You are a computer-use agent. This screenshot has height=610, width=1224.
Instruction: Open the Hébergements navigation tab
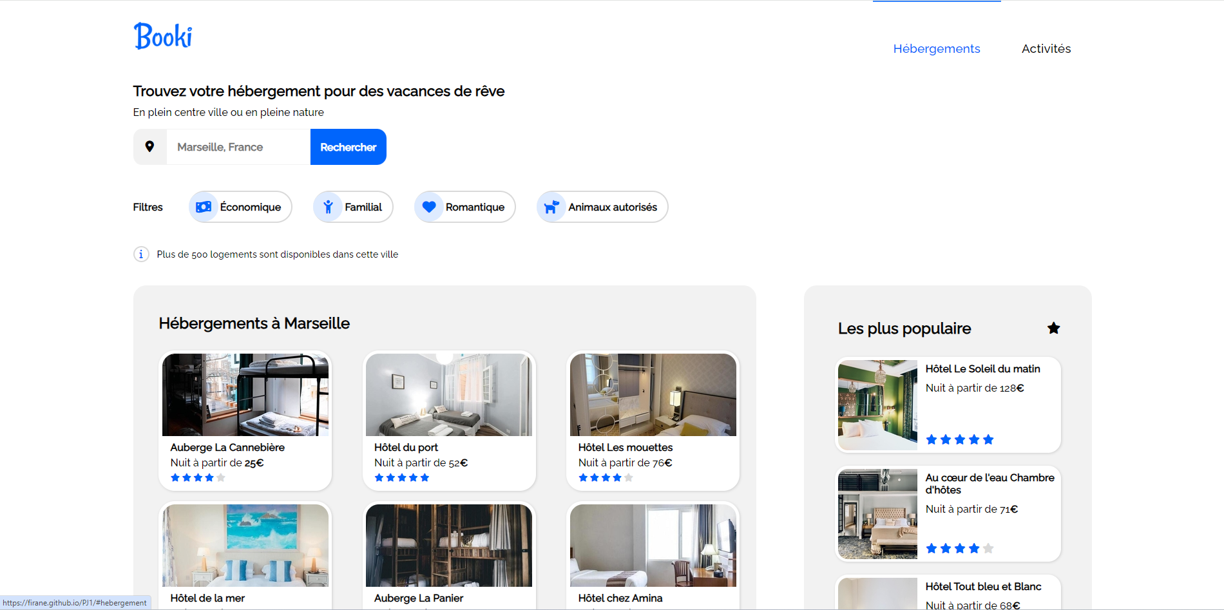click(937, 49)
